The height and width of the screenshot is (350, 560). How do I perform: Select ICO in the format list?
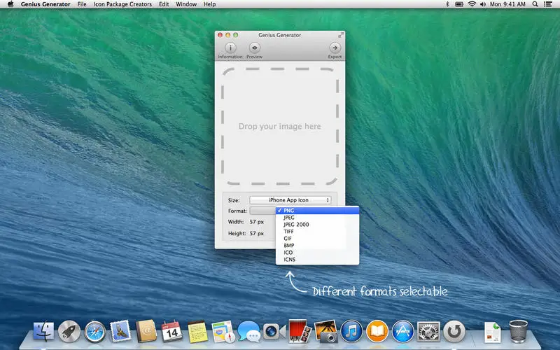(x=317, y=252)
